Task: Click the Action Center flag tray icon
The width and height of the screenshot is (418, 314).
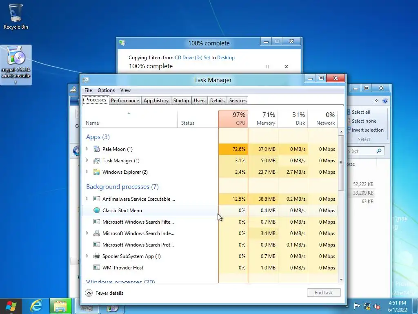Action: pyautogui.click(x=357, y=306)
